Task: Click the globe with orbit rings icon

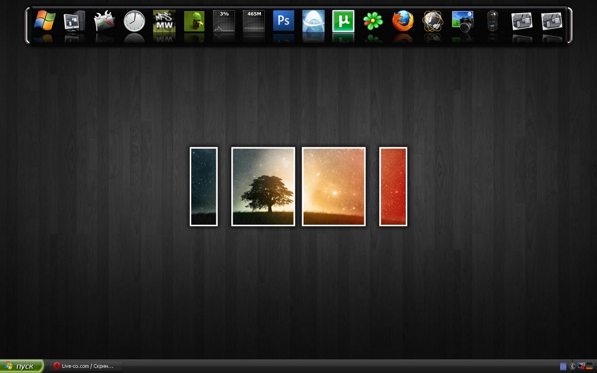Action: (x=433, y=21)
